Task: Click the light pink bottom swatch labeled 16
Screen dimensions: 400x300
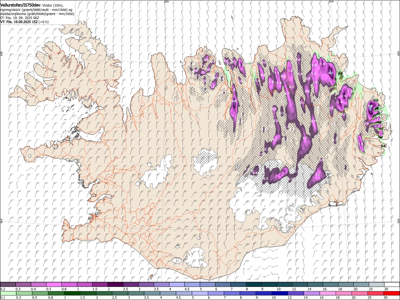Action: tap(327, 293)
